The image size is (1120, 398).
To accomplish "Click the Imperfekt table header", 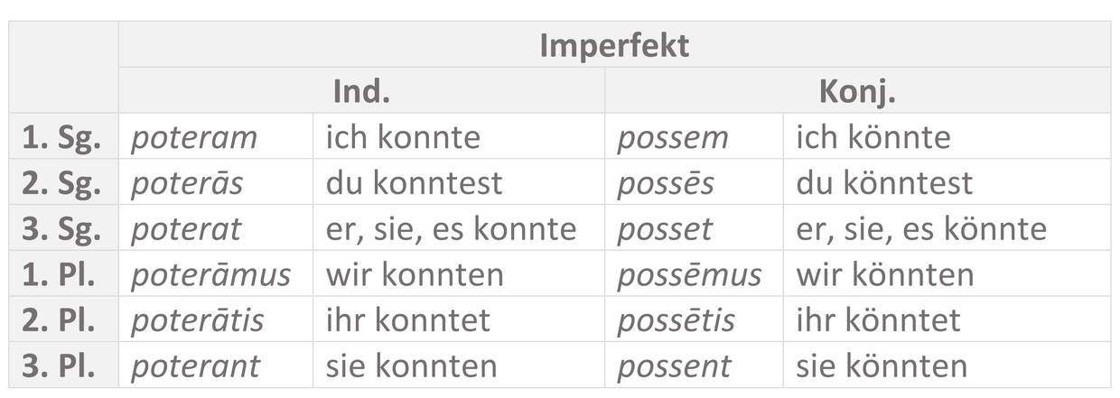I will (614, 45).
